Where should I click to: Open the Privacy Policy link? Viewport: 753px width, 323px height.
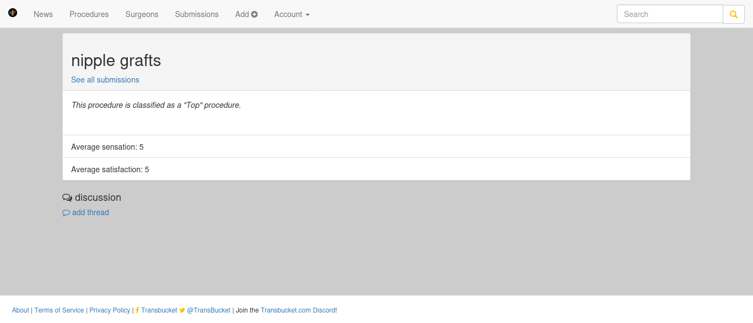coord(110,310)
